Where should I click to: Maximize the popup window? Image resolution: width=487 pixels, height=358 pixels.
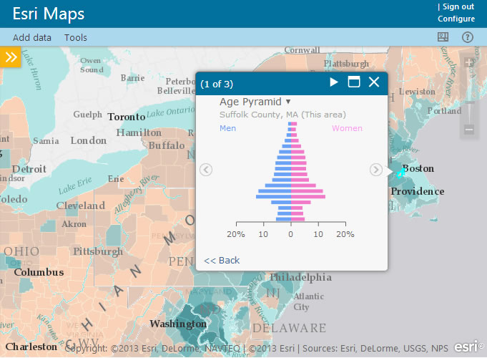pos(354,82)
